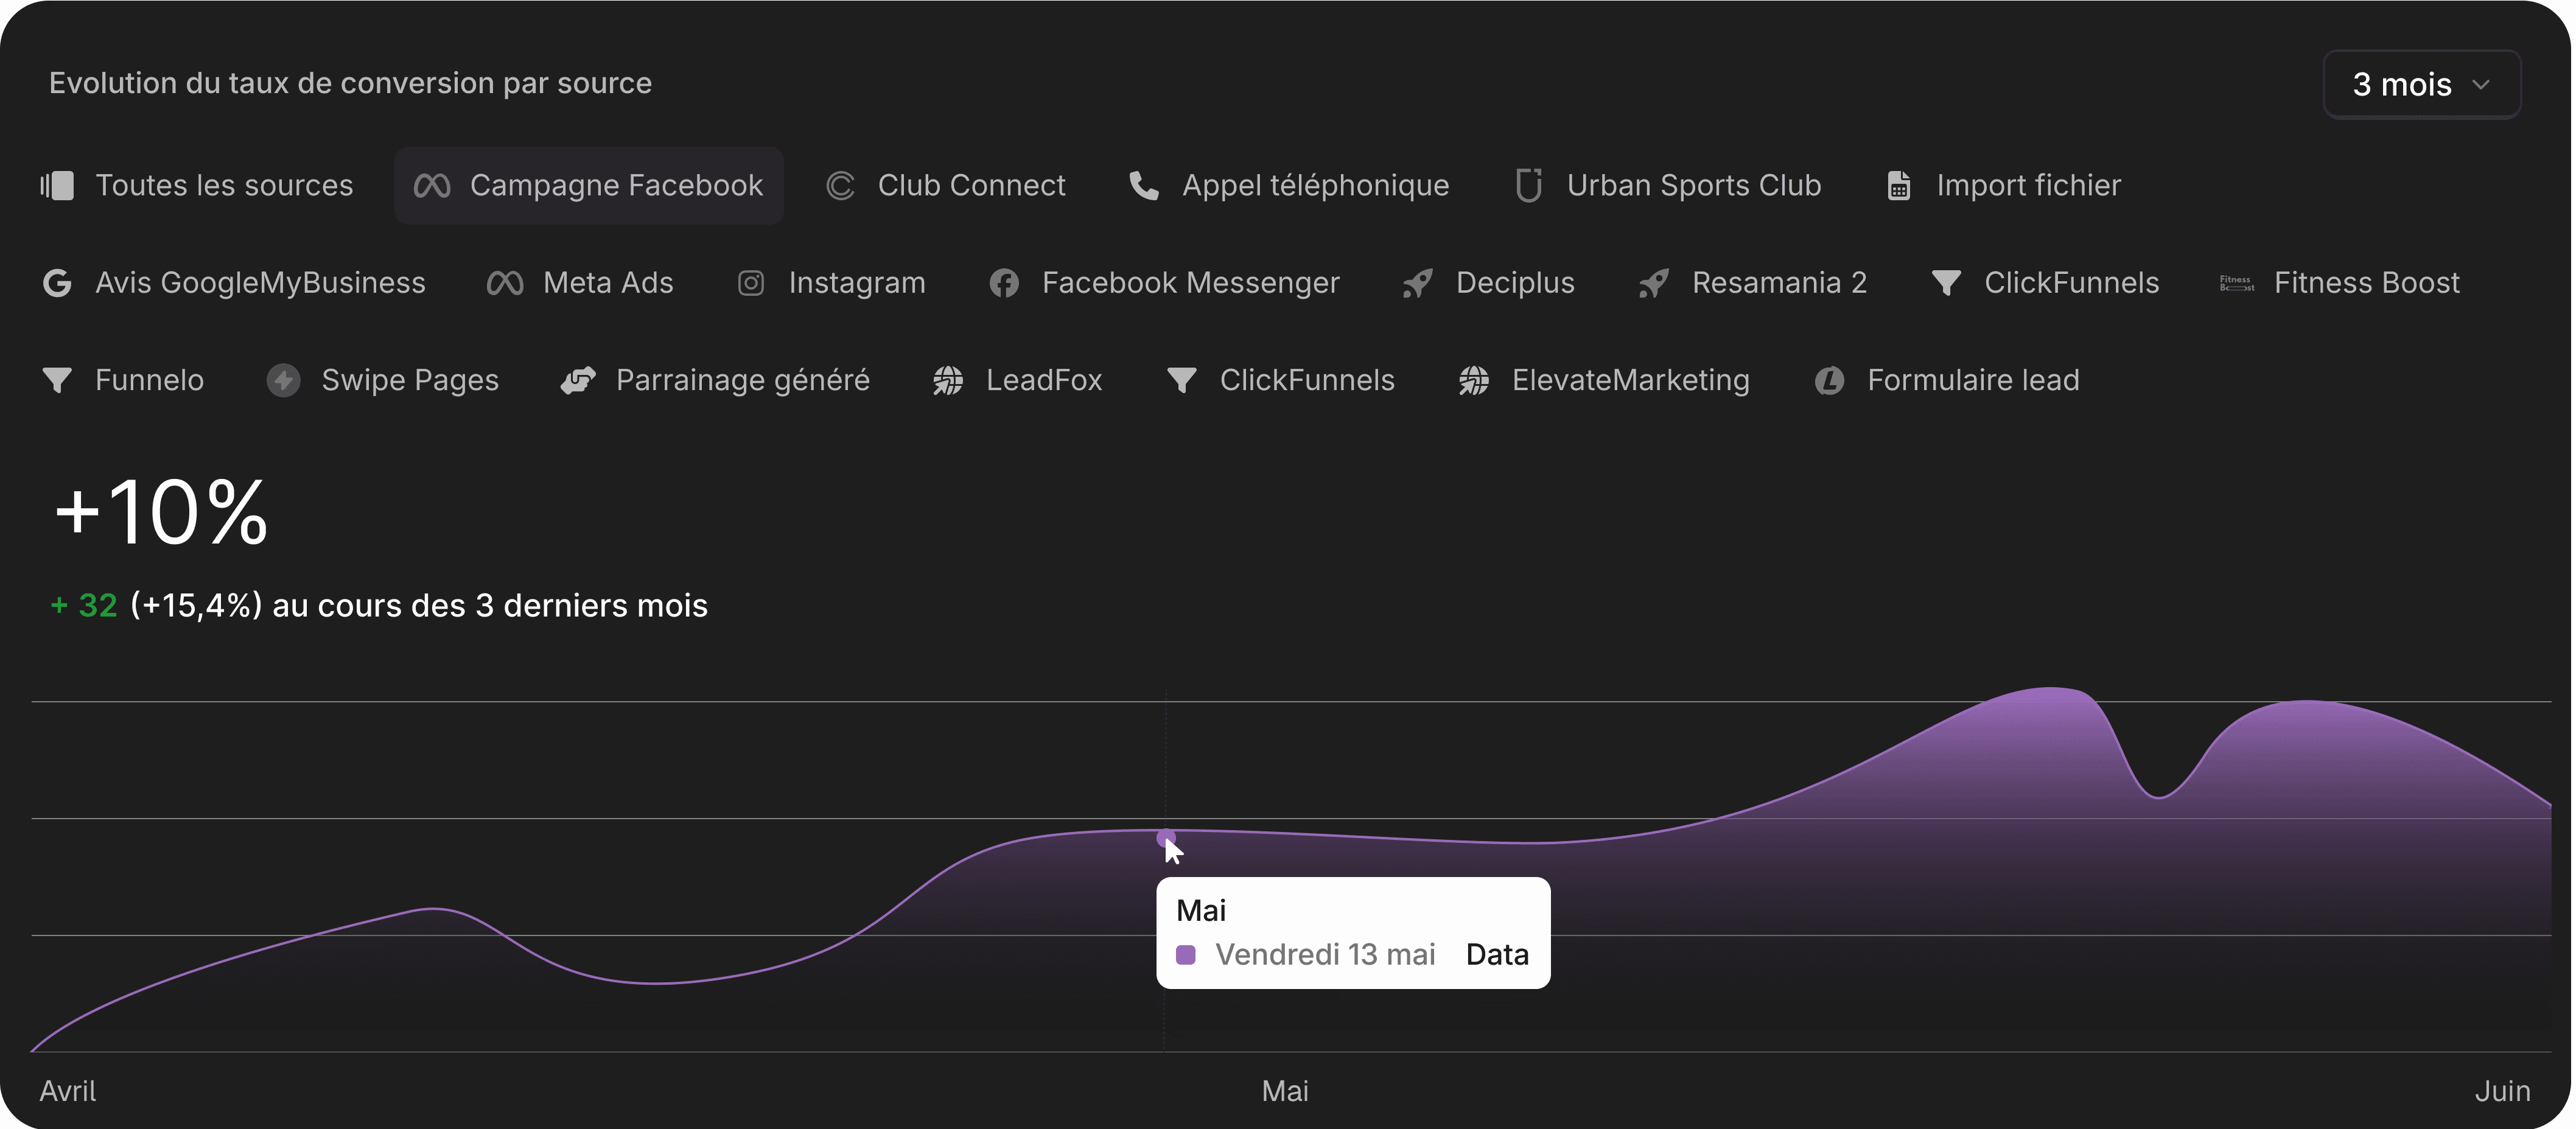The image size is (2576, 1129).
Task: Switch to the Club Connect source
Action: 946,185
